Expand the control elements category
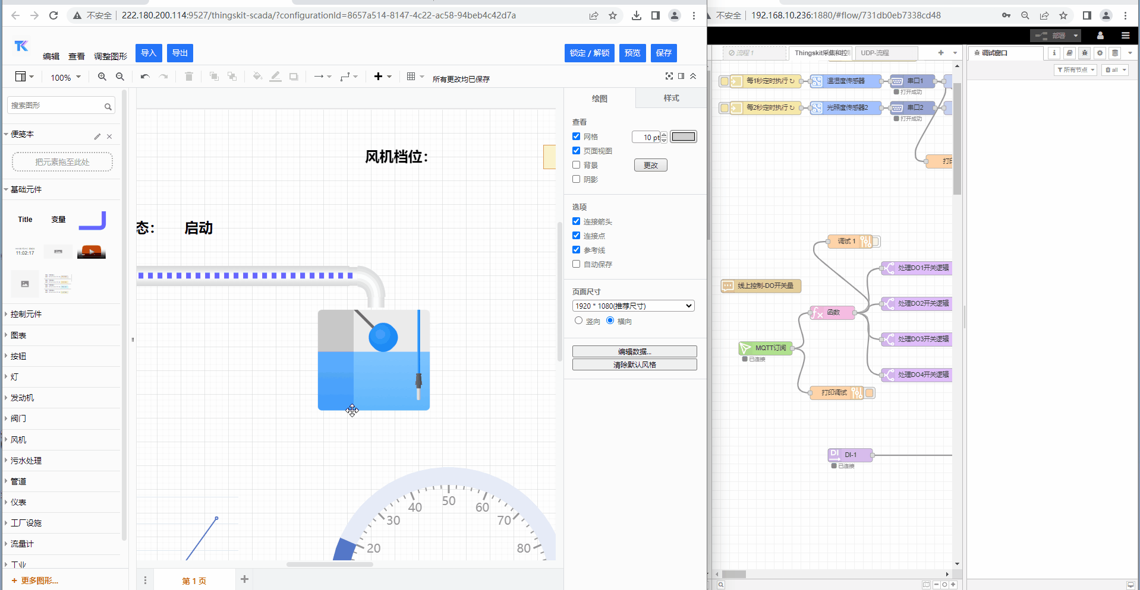This screenshot has width=1140, height=590. pyautogui.click(x=26, y=314)
